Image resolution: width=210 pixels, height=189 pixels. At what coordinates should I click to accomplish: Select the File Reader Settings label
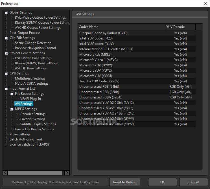point(29,94)
